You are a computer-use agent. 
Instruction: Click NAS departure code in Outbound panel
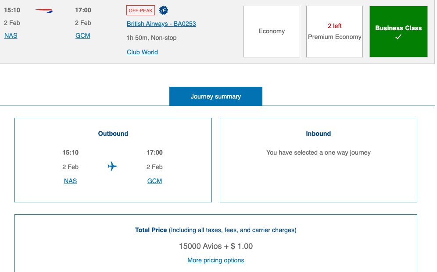pyautogui.click(x=70, y=181)
